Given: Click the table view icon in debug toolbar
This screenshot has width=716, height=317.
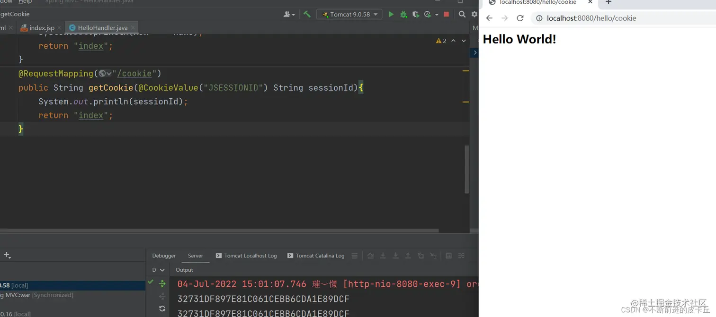Looking at the screenshot, I should point(448,256).
